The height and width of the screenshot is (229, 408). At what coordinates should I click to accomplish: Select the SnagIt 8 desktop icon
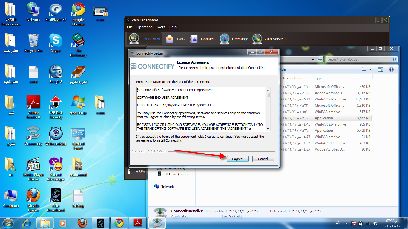(x=56, y=74)
